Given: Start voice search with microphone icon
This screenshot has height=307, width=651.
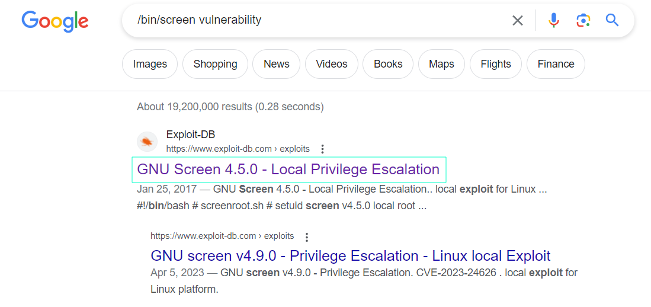Looking at the screenshot, I should (553, 20).
